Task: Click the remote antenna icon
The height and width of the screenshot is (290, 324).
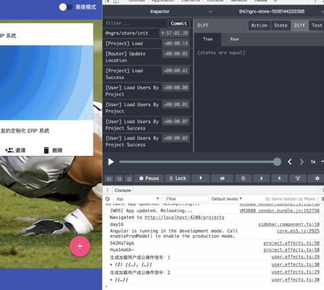Action: click(x=297, y=179)
